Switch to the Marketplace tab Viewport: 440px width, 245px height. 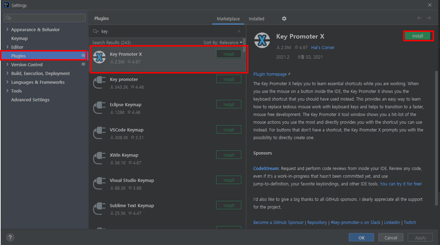(x=228, y=19)
